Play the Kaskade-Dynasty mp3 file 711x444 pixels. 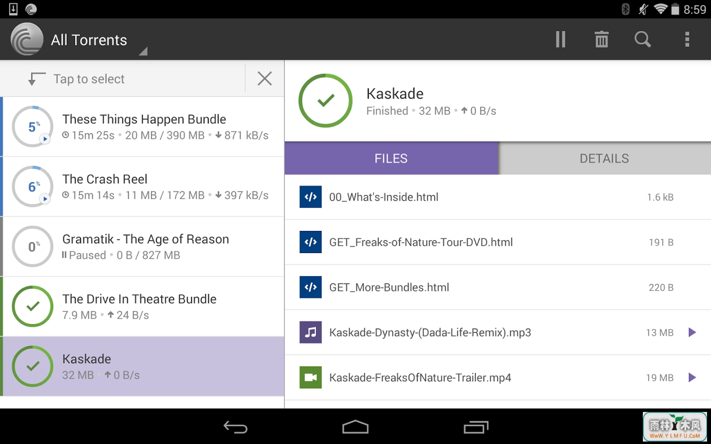click(692, 333)
